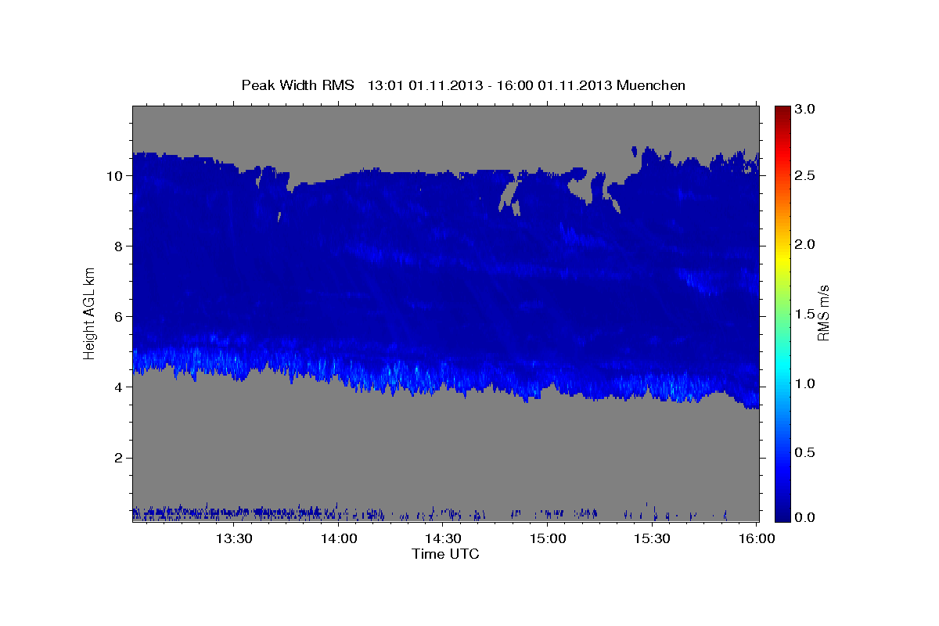Click the colorbar value '1.0'
Viewport: 939px width, 626px height.
click(806, 383)
